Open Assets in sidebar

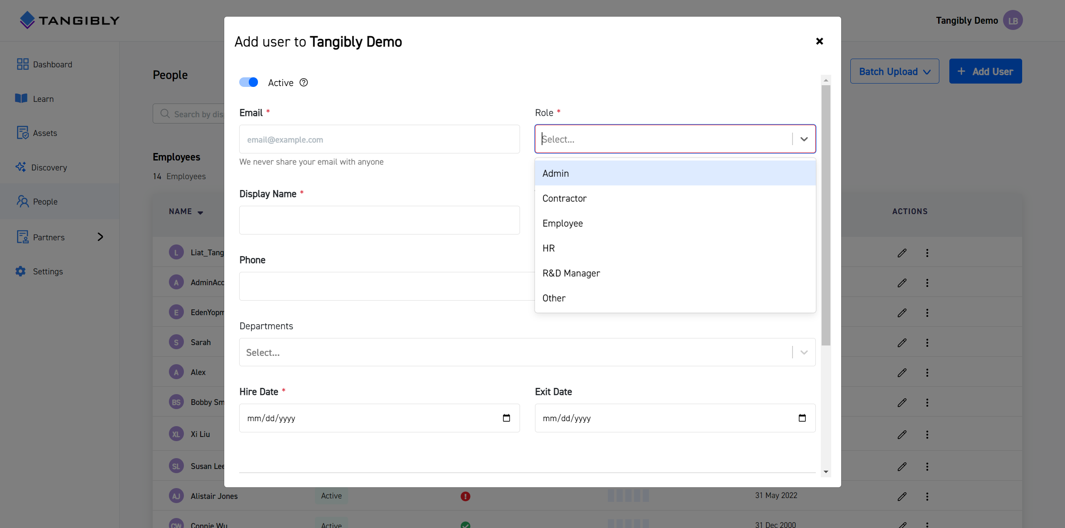tap(37, 133)
